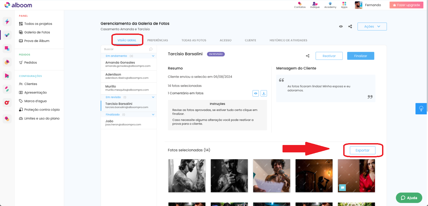428x206 pixels.
Task: Select client Murillo
Action: tap(129, 88)
